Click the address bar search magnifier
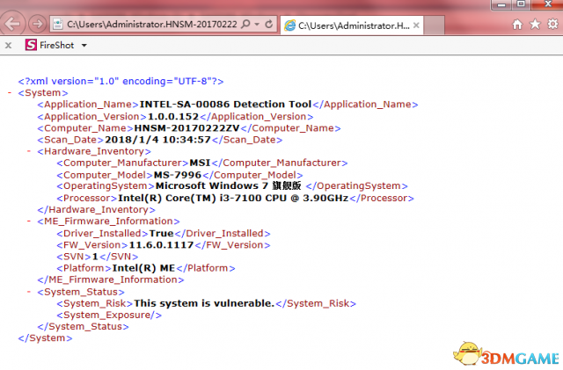563x370 pixels. pos(245,25)
